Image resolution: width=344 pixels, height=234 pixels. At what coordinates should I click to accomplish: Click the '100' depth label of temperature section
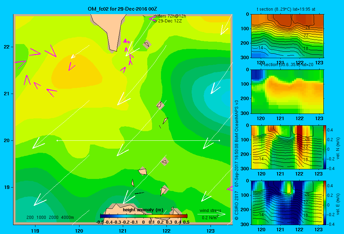click(x=245, y=29)
